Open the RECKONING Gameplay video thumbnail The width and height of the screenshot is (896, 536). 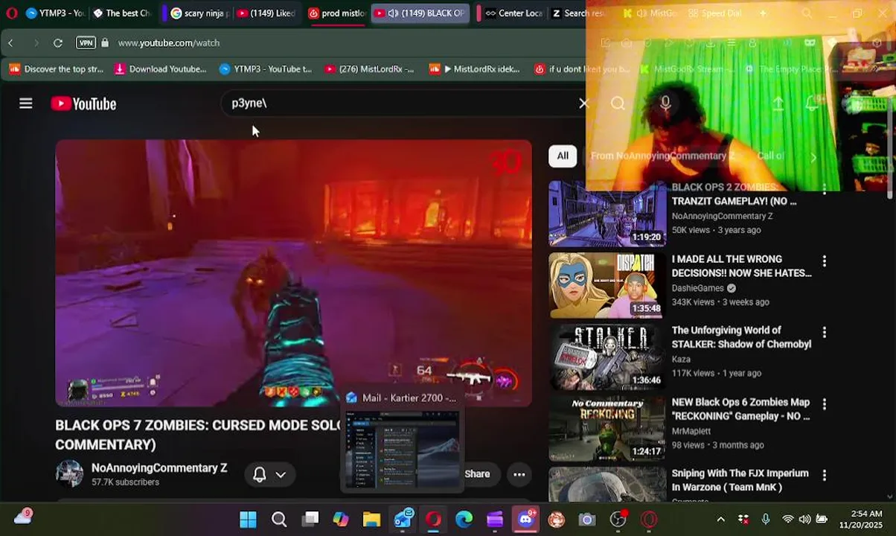pos(607,429)
